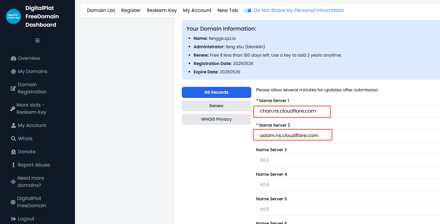
Task: Open the WHOIS Privacy section
Action: point(216,119)
